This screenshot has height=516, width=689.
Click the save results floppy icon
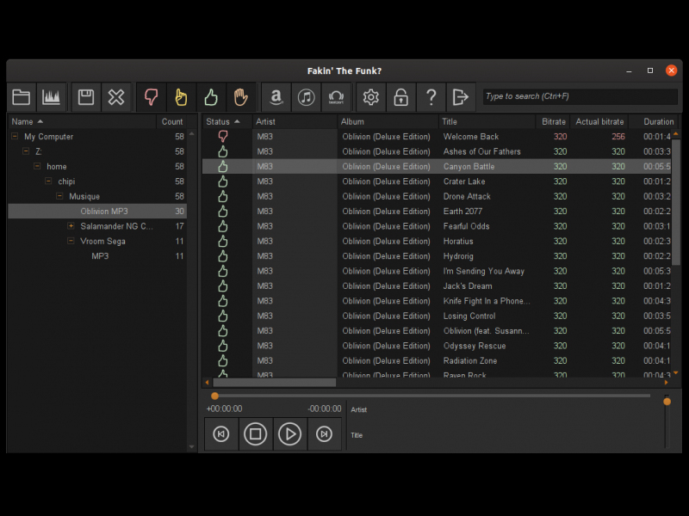point(85,97)
